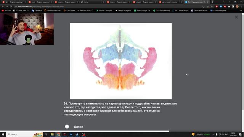The height and width of the screenshot is (137, 244).
Task: Switch the РУС input language indicator
Action: [226, 134]
